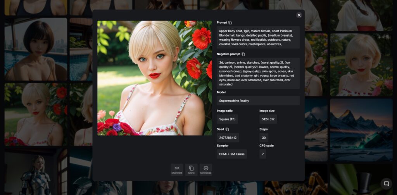Copy the Seed value via its icon
The image size is (397, 195).
[227, 129]
